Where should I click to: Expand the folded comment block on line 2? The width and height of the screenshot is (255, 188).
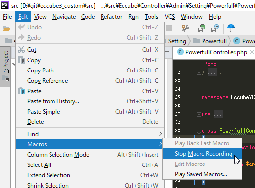(199, 72)
